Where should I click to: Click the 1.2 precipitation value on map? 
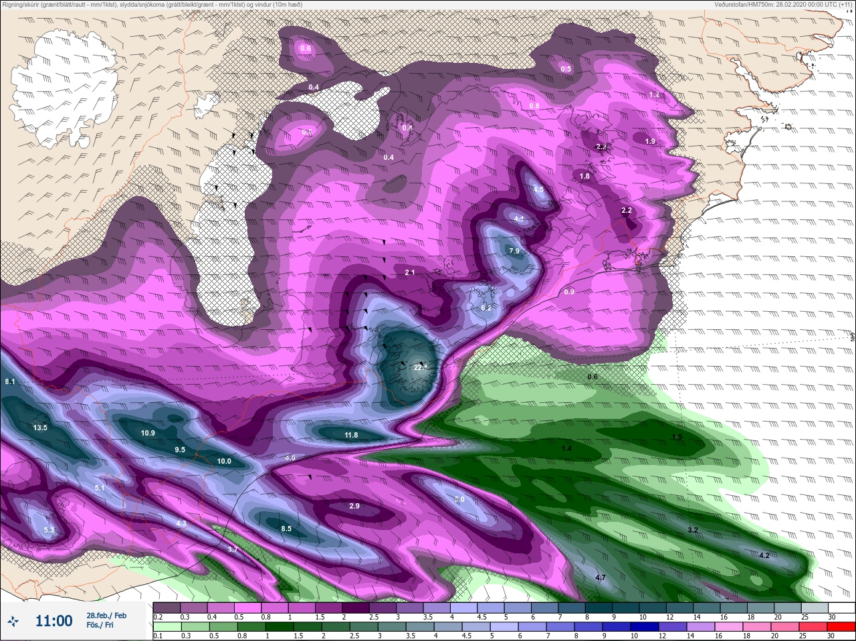654,95
